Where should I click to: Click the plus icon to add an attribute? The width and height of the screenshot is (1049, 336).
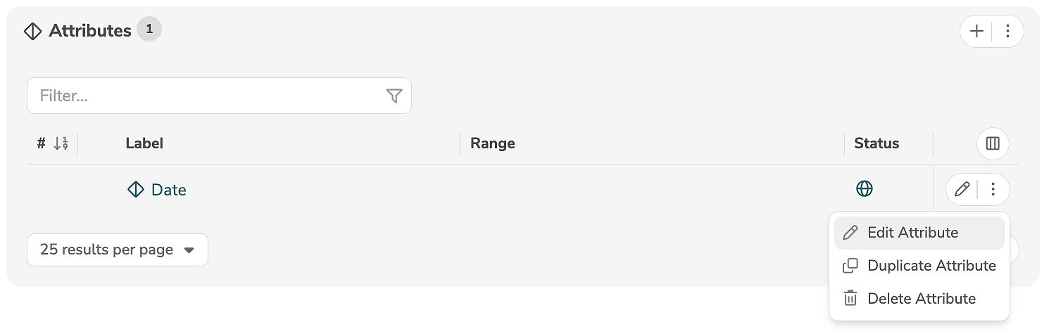976,32
